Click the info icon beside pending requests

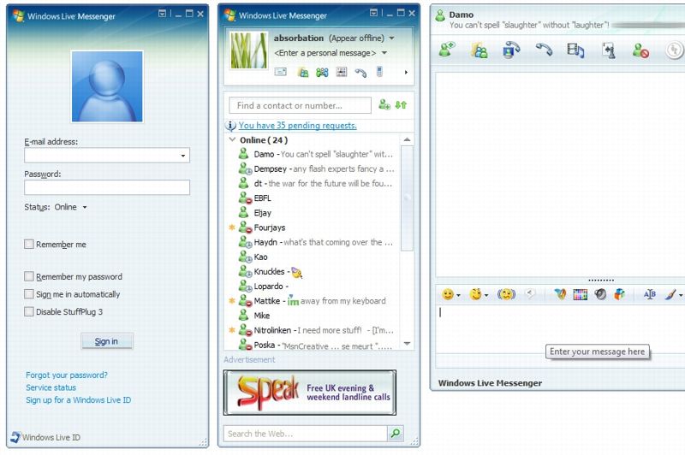230,126
